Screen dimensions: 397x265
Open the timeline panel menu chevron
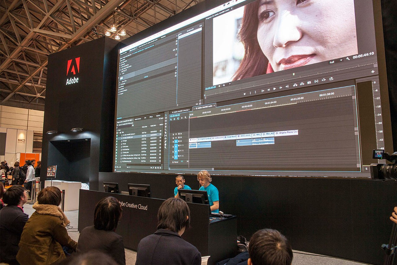point(215,106)
